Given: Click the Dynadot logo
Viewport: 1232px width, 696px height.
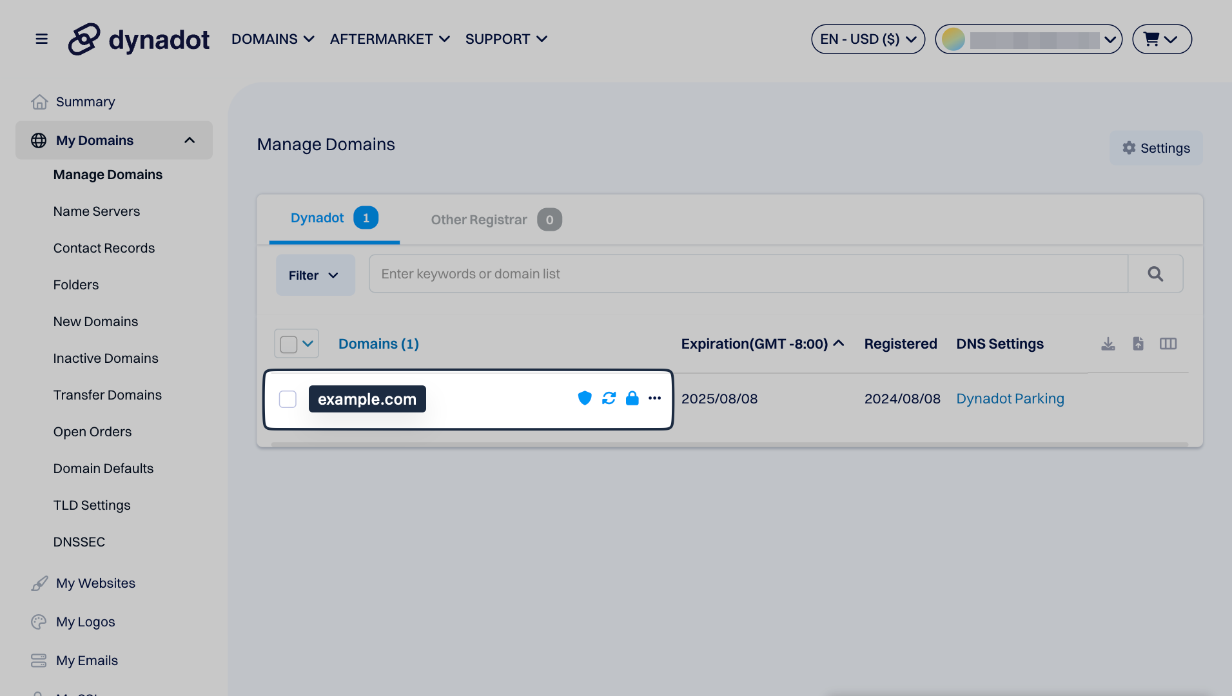Looking at the screenshot, I should [139, 39].
